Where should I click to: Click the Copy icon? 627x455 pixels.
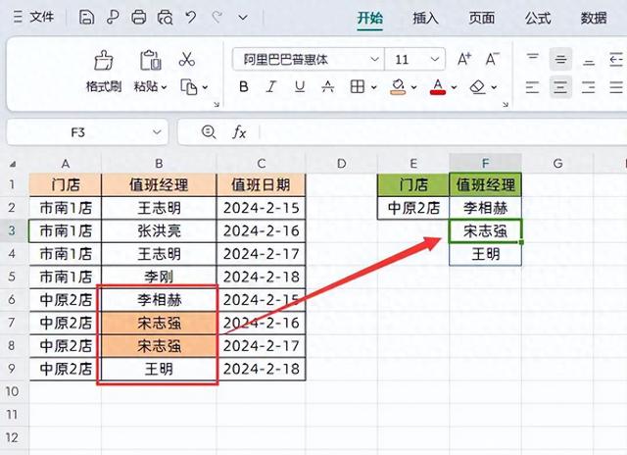pyautogui.click(x=189, y=87)
